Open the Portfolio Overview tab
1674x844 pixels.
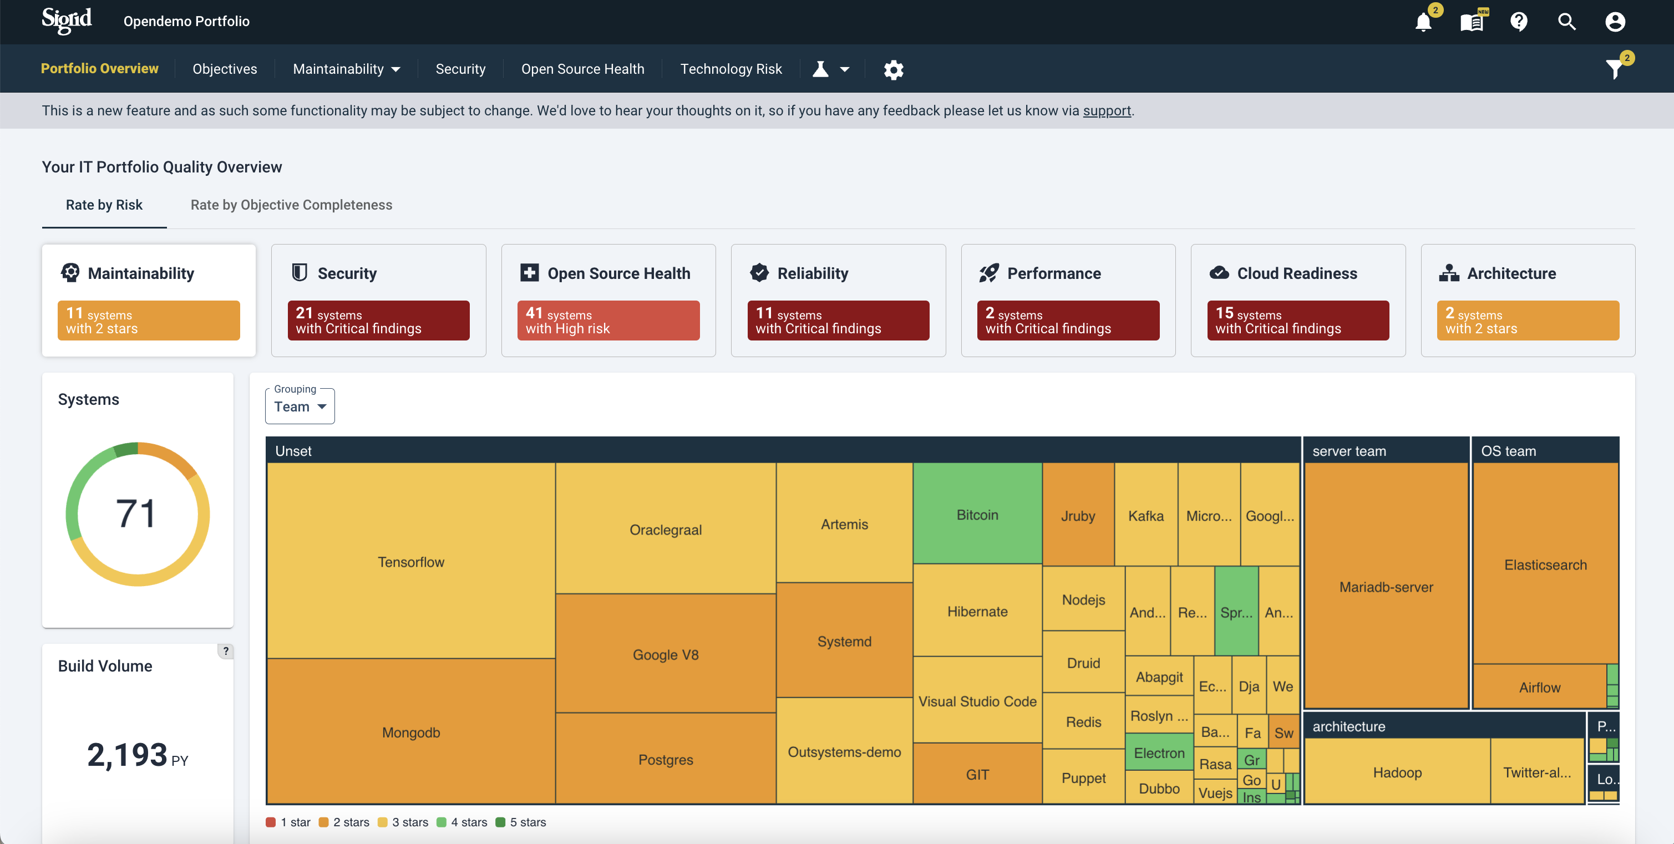99,69
